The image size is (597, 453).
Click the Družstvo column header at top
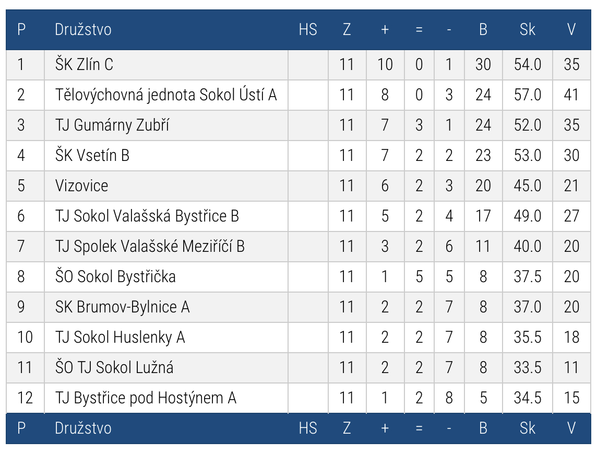83,30
